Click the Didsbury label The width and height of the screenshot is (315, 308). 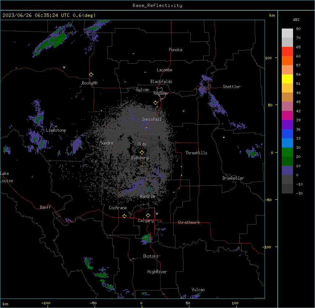click(140, 158)
